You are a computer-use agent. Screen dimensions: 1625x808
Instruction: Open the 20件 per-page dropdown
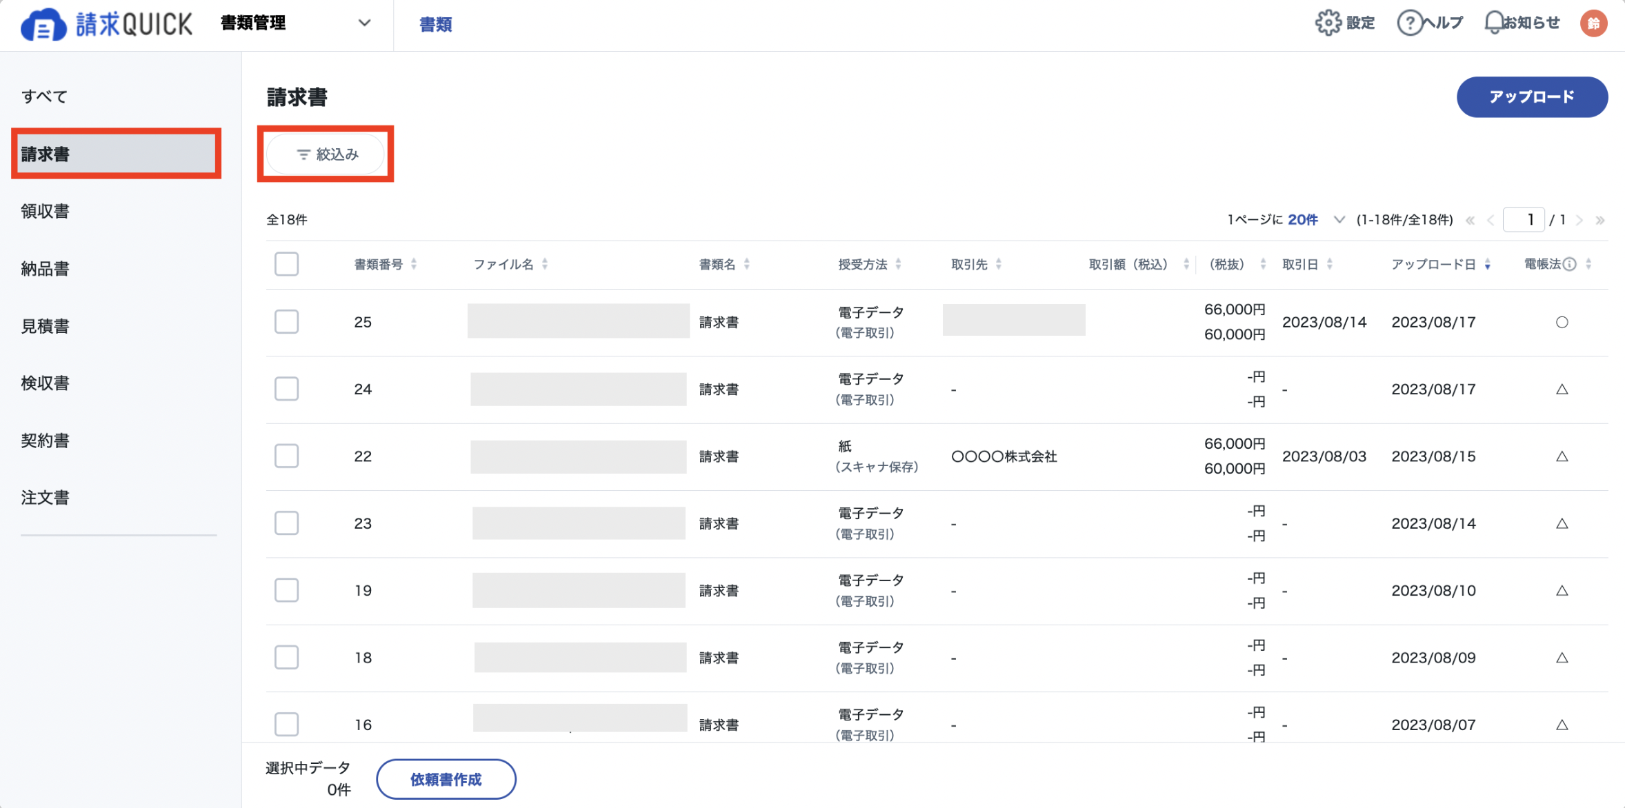point(1316,220)
